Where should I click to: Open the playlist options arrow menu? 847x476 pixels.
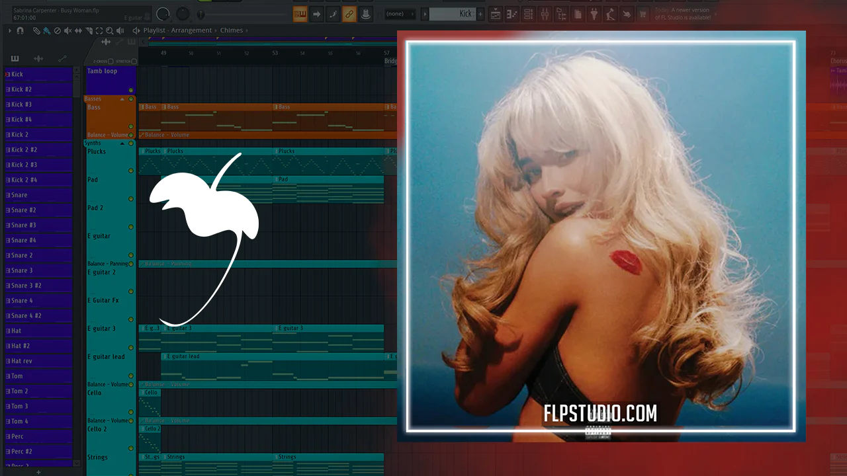click(9, 30)
